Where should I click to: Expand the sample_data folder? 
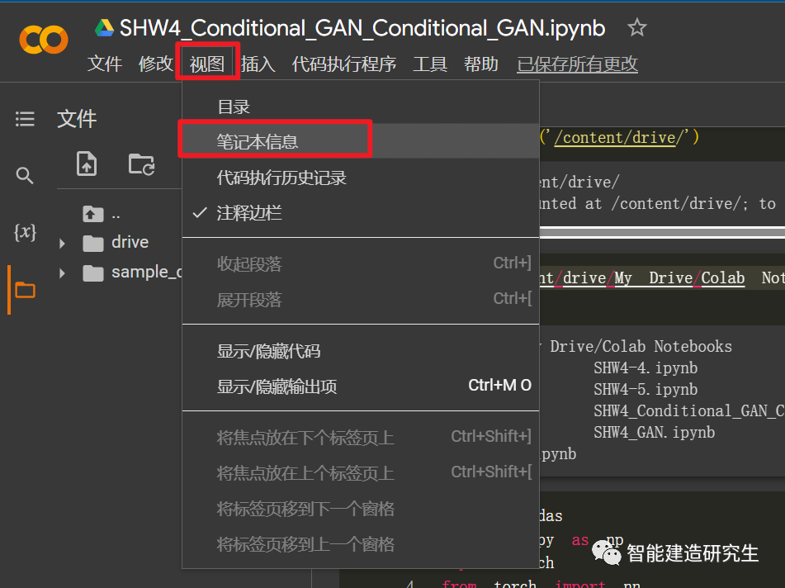coord(61,272)
